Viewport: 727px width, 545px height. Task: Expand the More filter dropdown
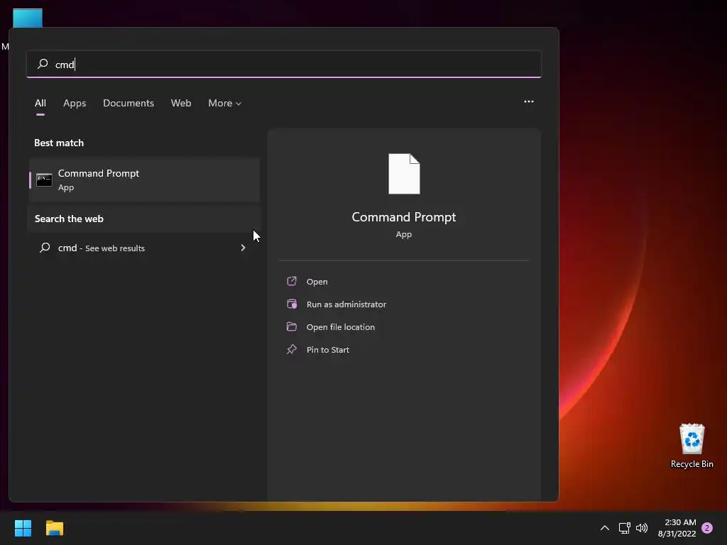coord(225,103)
